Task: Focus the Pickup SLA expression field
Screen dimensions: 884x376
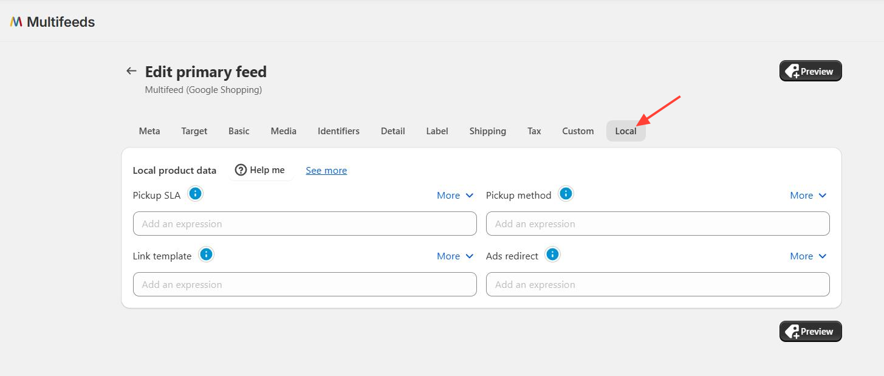Action: [x=305, y=224]
